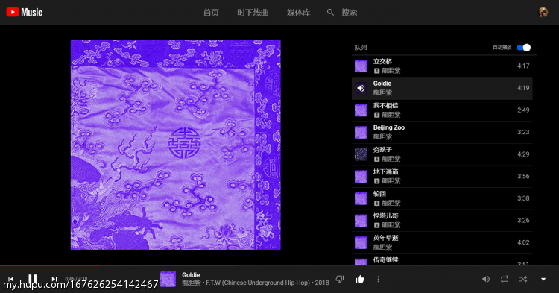Dislike the current song with thumbs down
Image resolution: width=559 pixels, height=293 pixels.
tap(340, 279)
